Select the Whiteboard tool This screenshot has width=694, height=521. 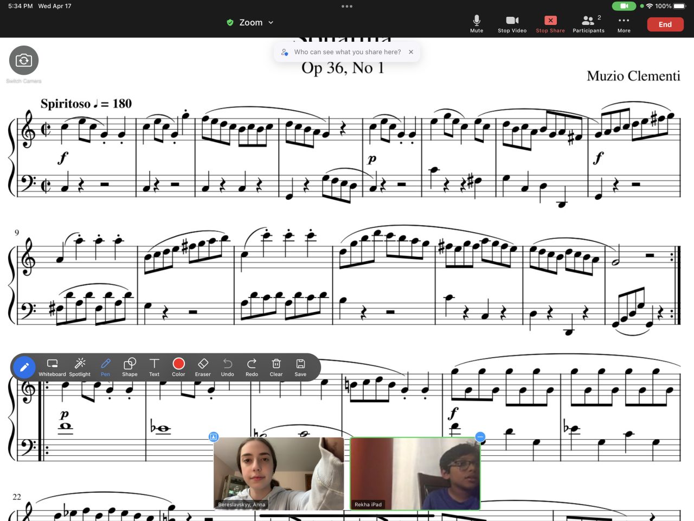pyautogui.click(x=53, y=367)
